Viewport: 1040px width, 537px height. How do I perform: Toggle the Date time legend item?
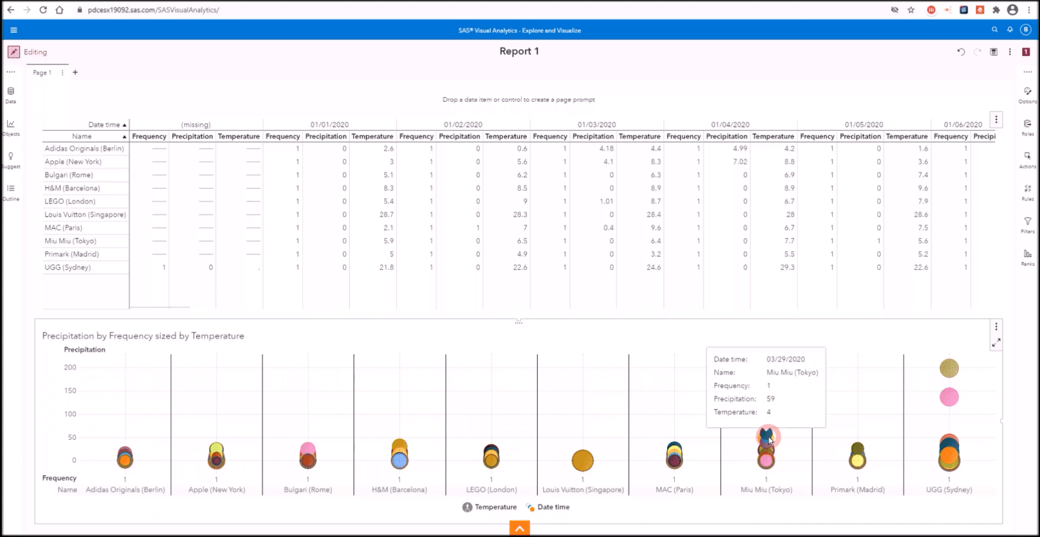point(548,507)
